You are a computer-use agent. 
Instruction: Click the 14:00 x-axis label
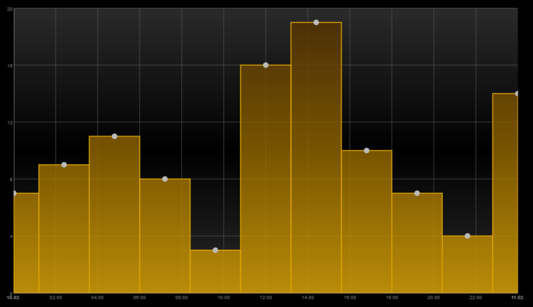pos(308,298)
